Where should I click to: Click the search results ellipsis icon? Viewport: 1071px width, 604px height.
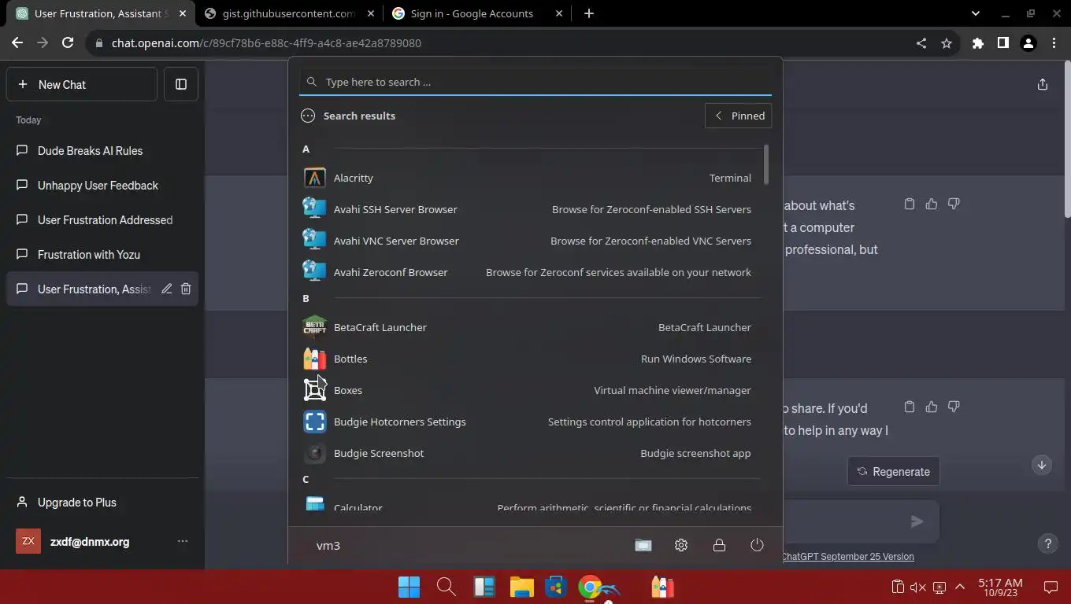[308, 116]
